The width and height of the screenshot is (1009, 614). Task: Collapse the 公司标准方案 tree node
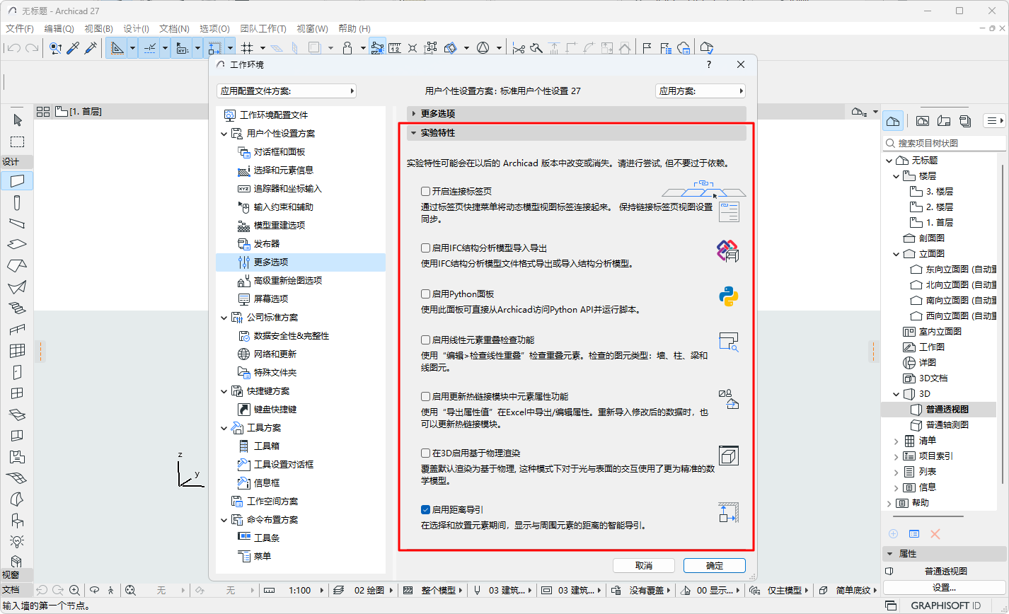[224, 318]
